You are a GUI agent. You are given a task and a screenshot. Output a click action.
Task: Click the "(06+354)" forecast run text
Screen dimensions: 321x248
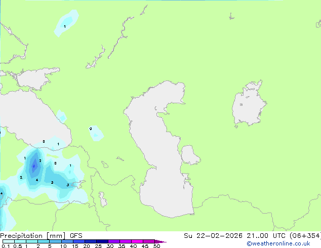click(x=305, y=236)
